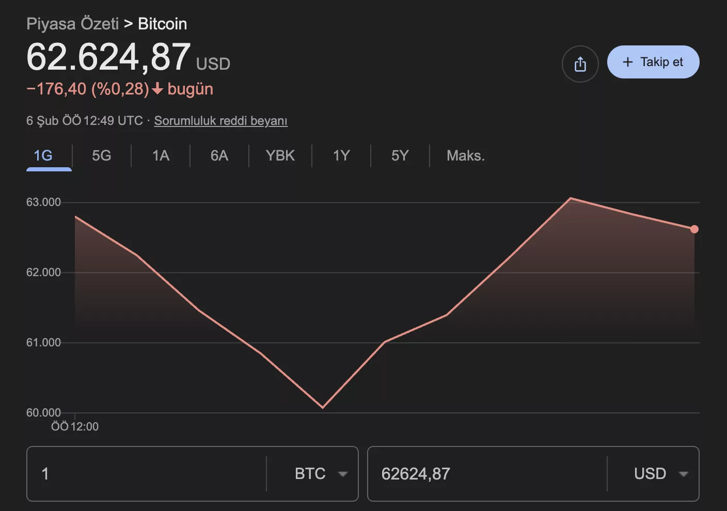Select the chart endpoint dot marker

click(x=694, y=229)
